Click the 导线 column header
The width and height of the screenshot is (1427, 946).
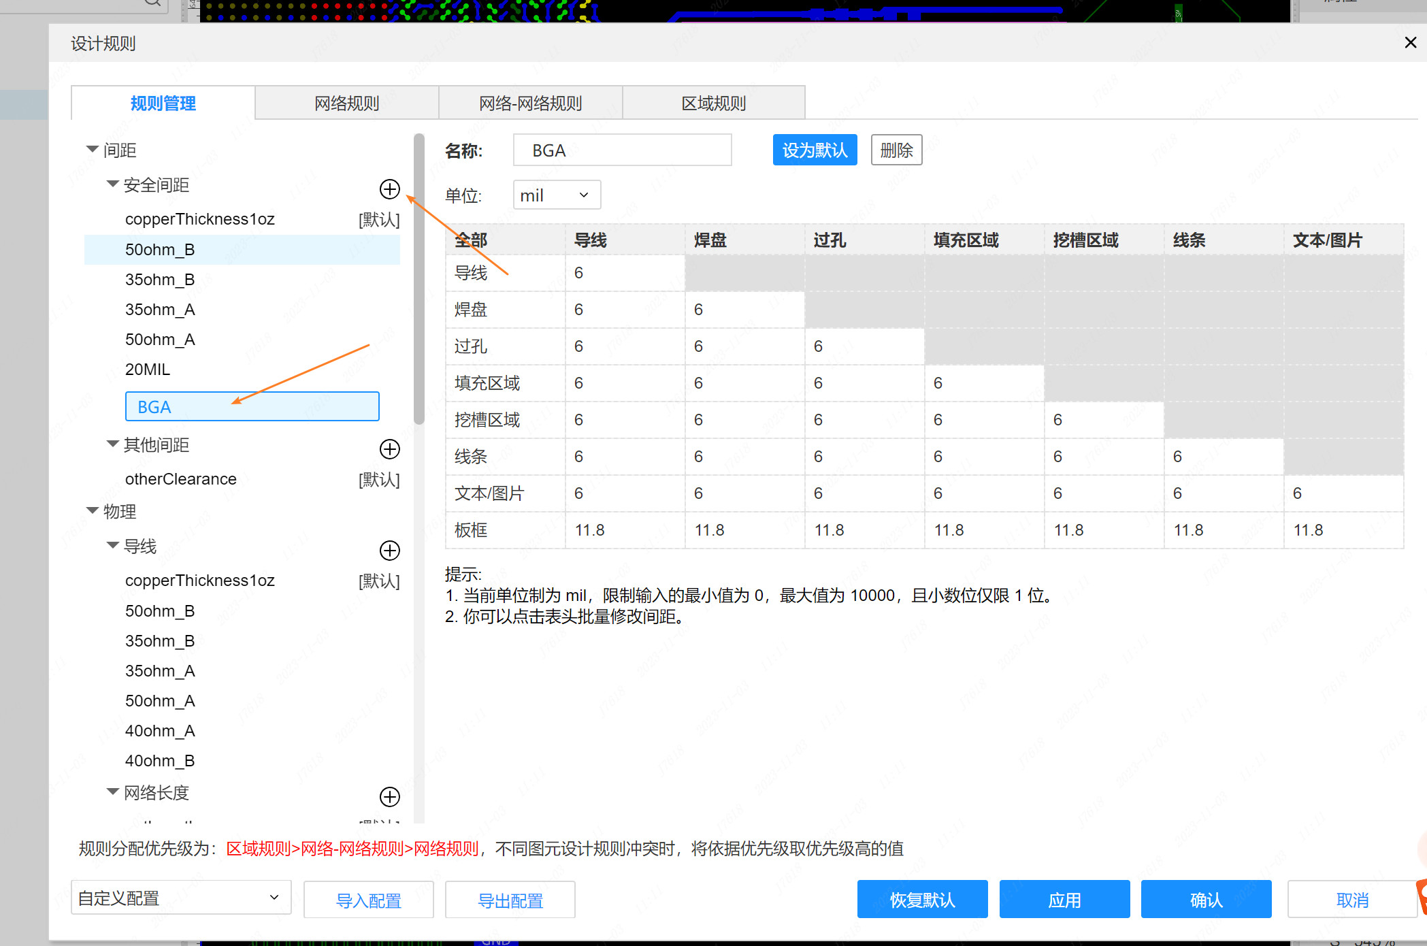(625, 240)
